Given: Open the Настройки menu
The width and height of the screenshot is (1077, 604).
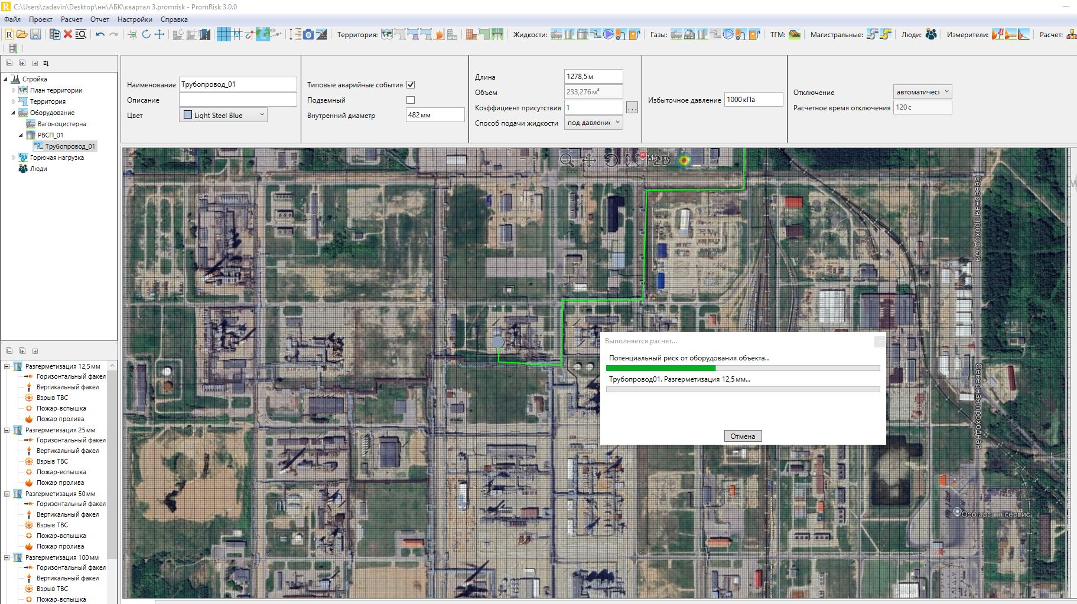Looking at the screenshot, I should pos(135,19).
